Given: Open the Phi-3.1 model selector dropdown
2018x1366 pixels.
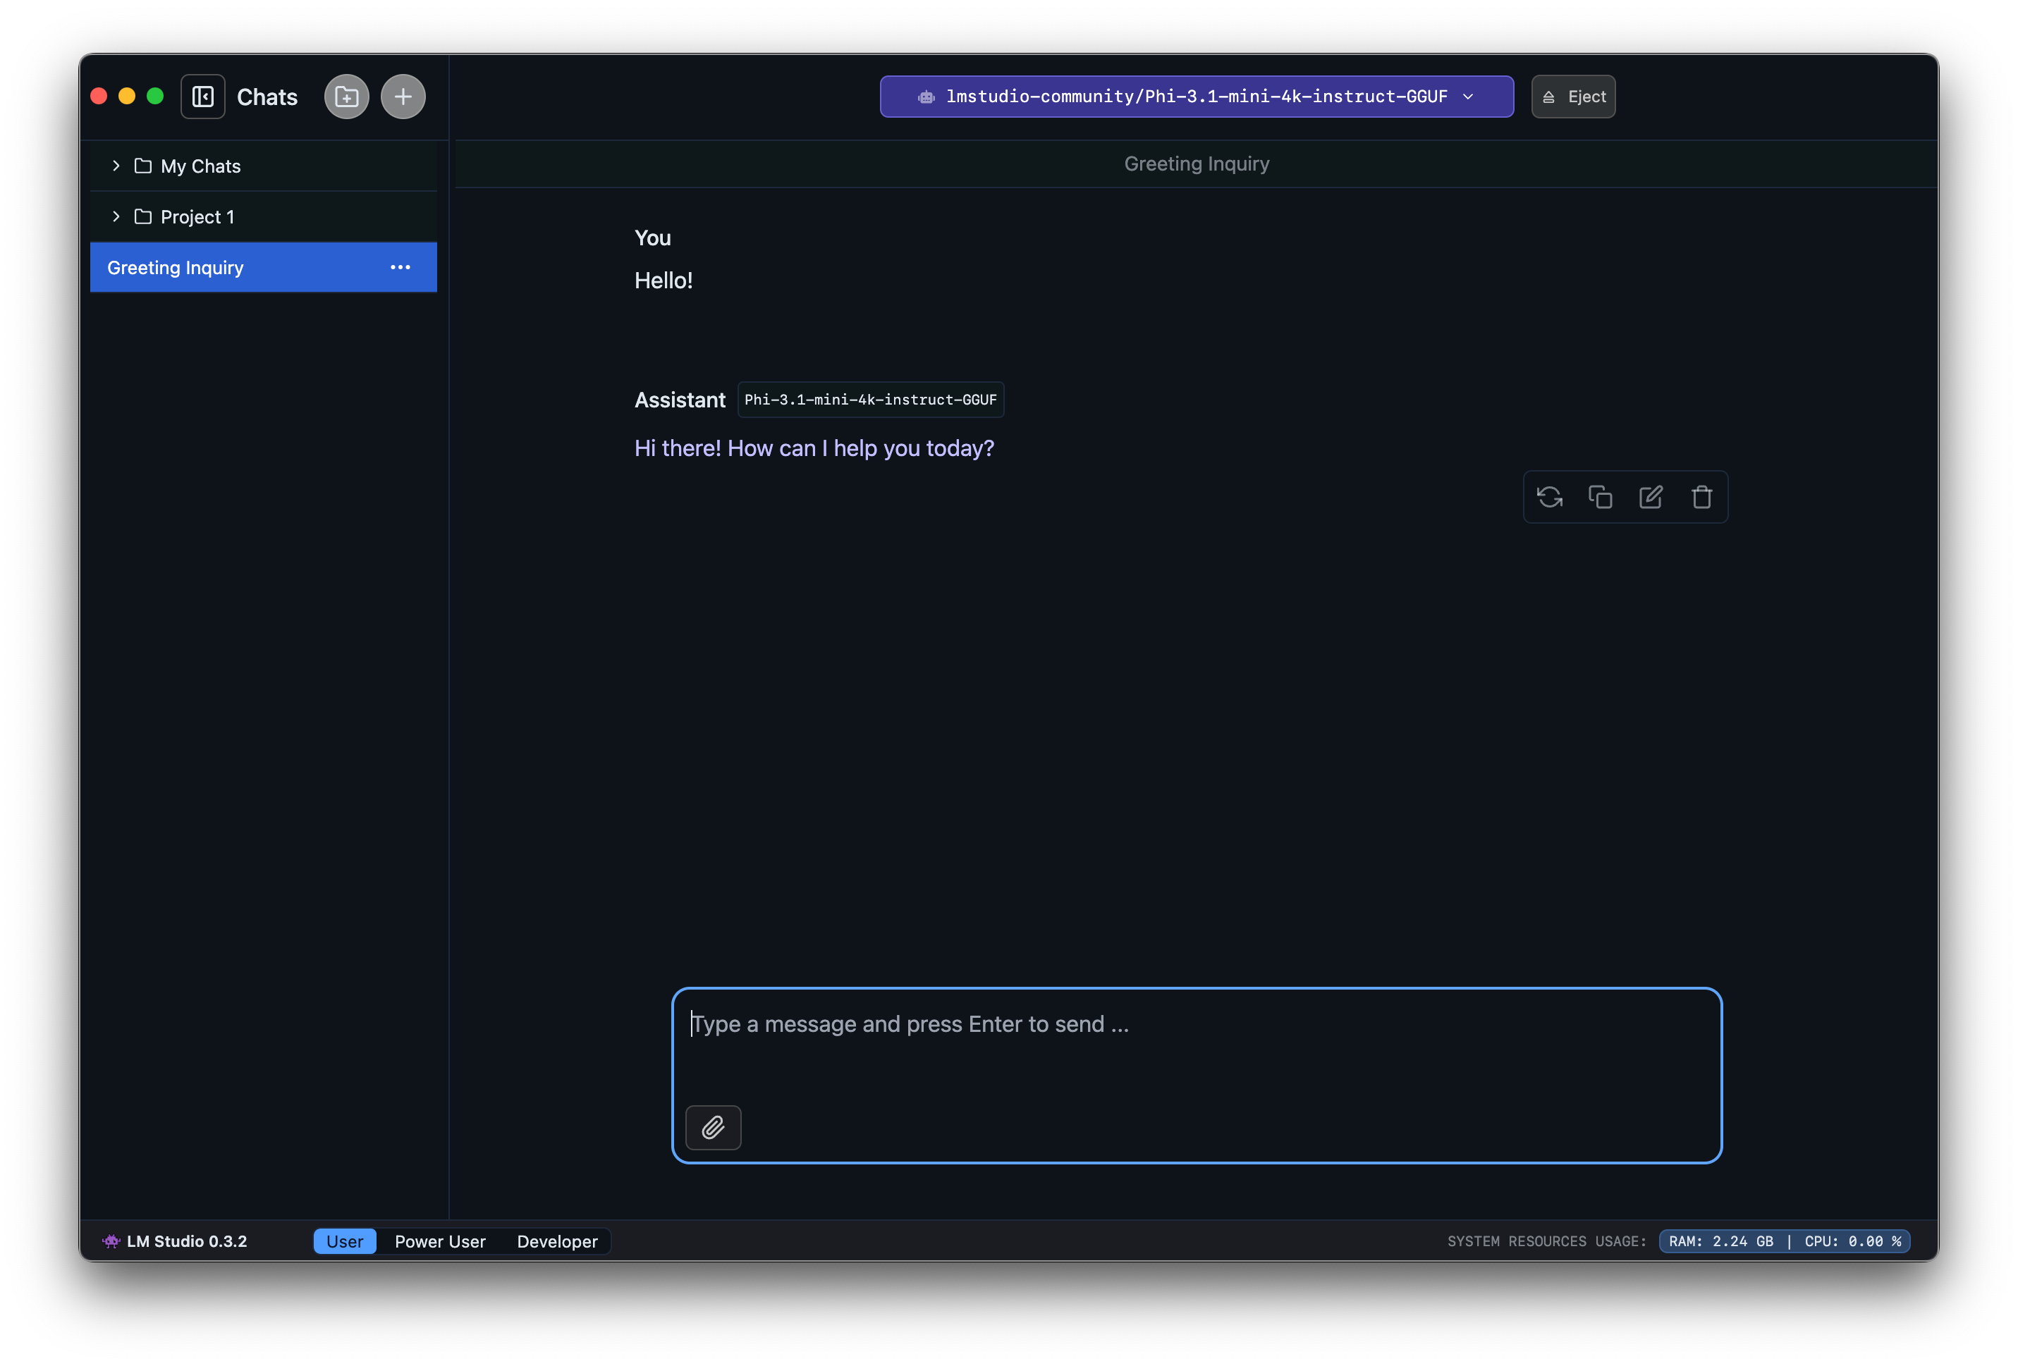Looking at the screenshot, I should 1196,97.
